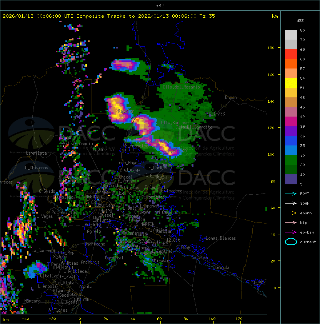Click the 'TUNUYAN' place label
320x324 pixels.
pos(82,300)
